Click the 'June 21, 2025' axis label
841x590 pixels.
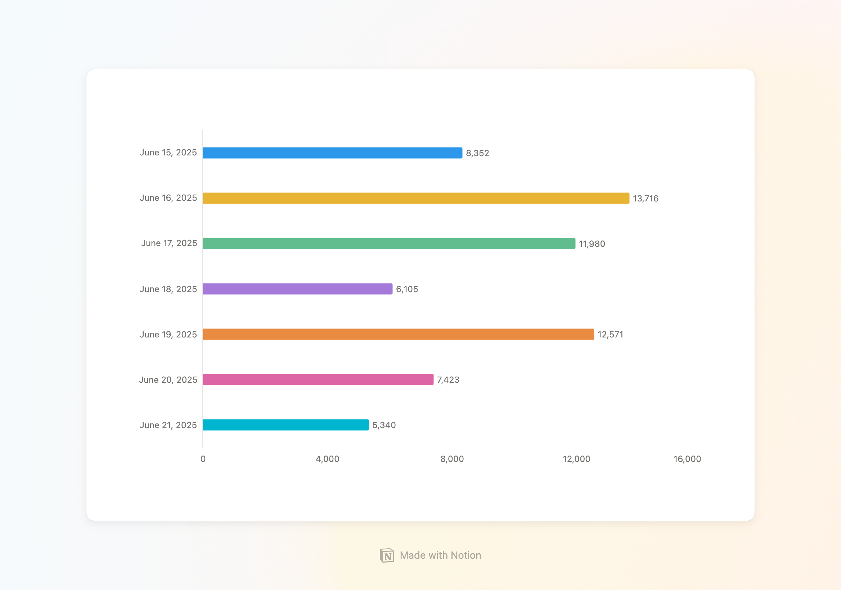[168, 425]
